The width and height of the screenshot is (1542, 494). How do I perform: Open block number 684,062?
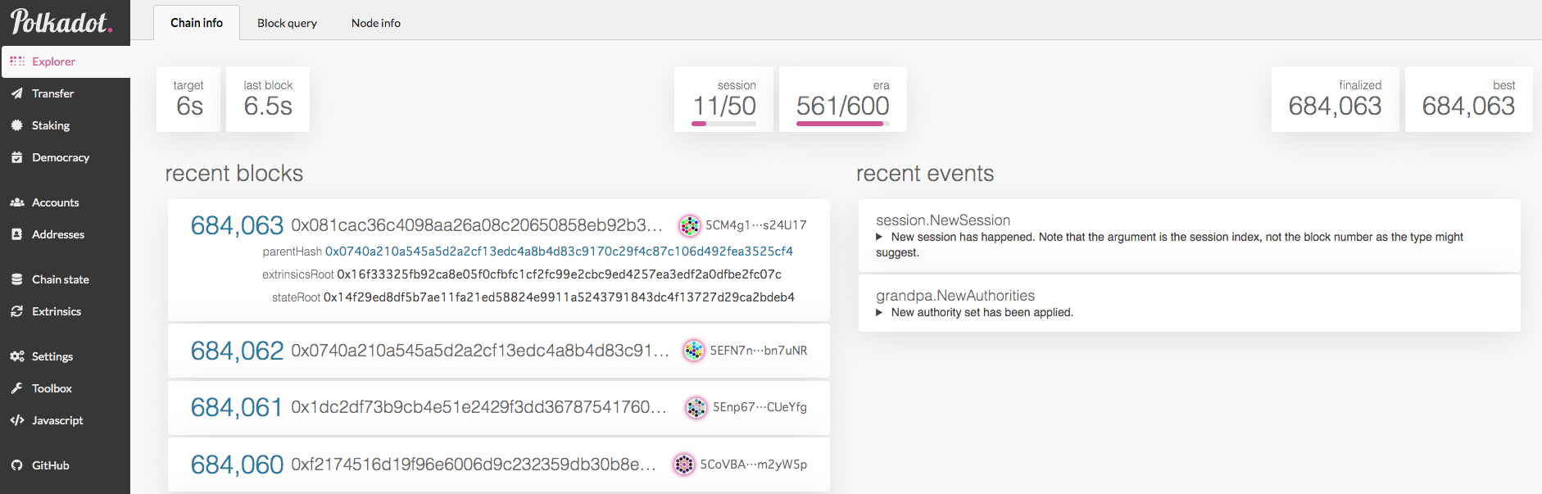[237, 351]
